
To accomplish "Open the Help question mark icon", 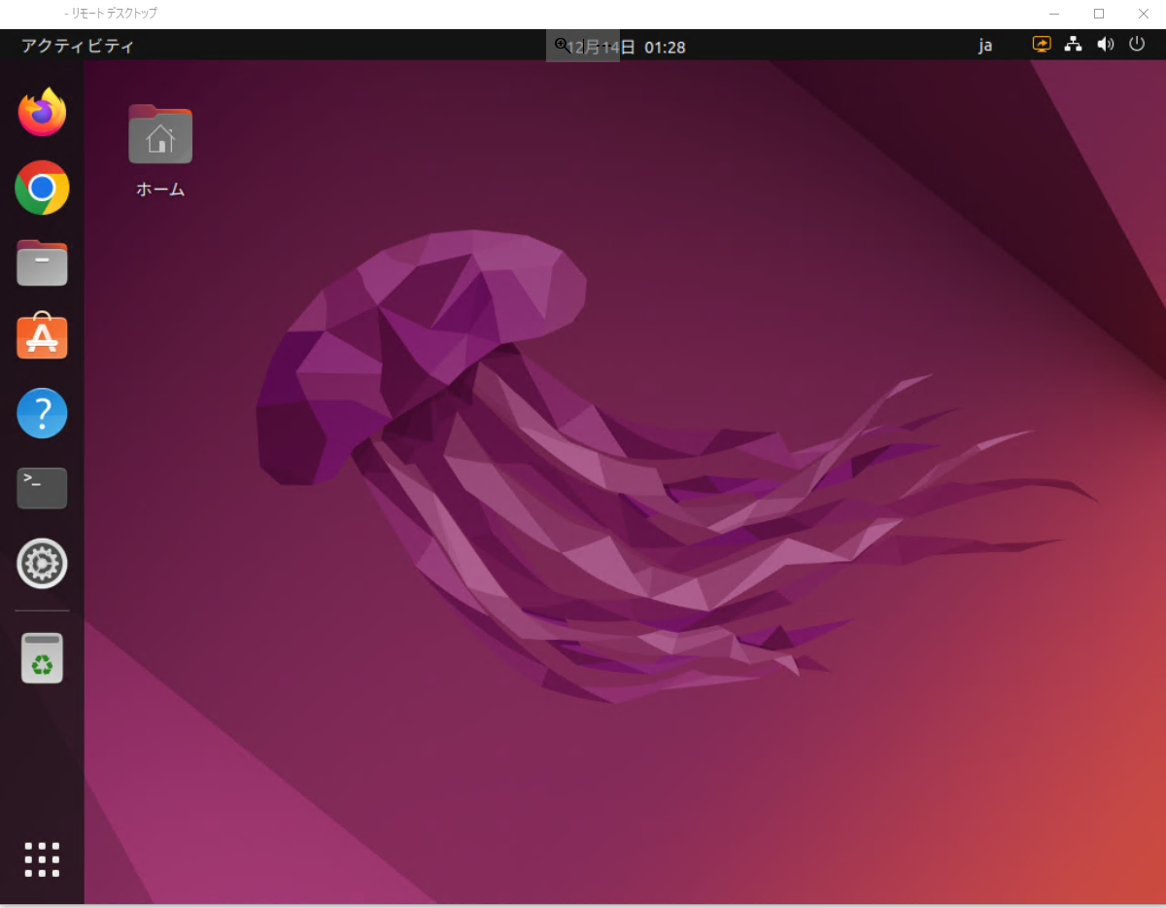I will [x=42, y=413].
